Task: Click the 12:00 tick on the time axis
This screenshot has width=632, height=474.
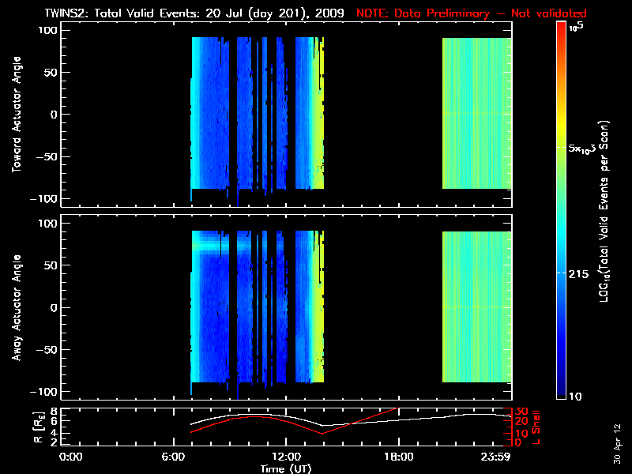Action: [286, 457]
